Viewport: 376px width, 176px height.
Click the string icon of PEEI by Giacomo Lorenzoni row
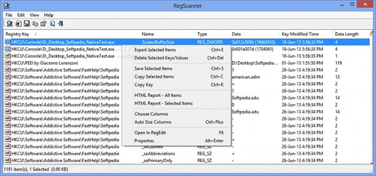[8, 63]
